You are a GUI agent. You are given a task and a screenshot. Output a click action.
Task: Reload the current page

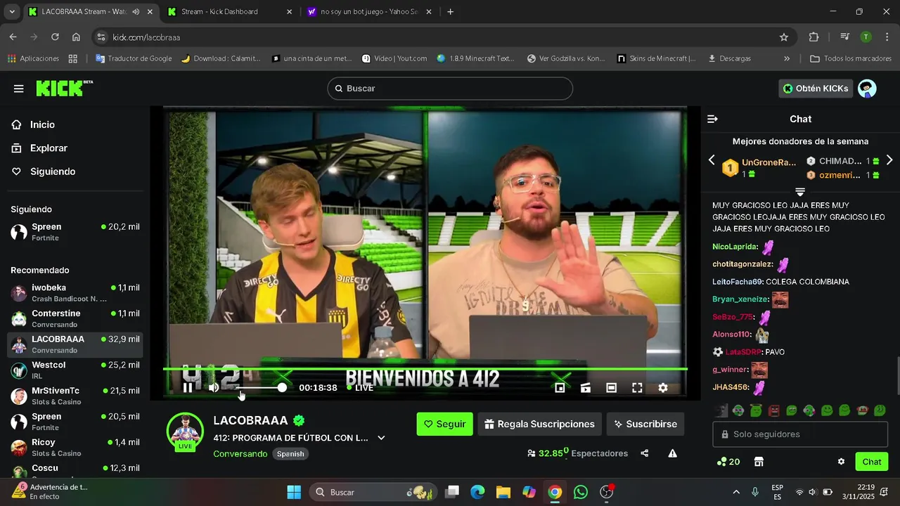coord(55,37)
